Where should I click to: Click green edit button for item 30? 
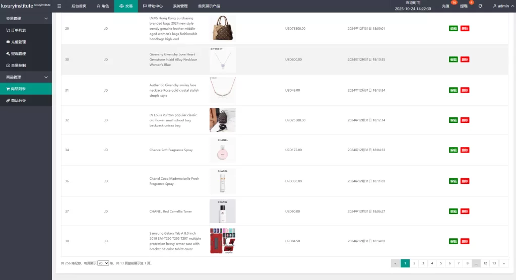[x=453, y=59]
